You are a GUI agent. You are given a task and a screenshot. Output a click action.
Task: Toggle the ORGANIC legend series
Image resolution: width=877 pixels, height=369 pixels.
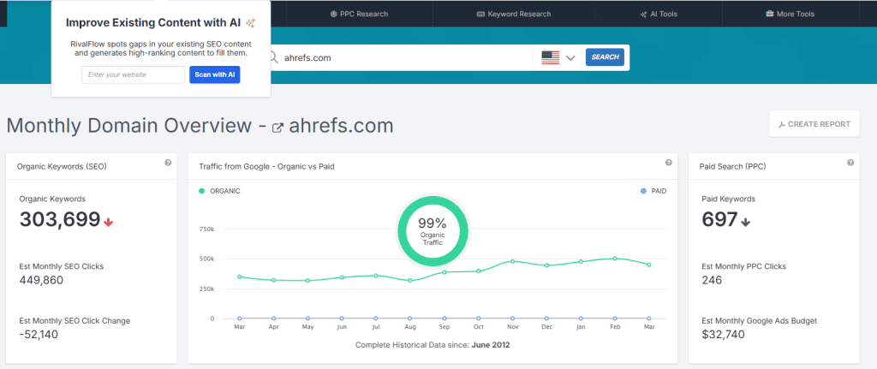(219, 191)
